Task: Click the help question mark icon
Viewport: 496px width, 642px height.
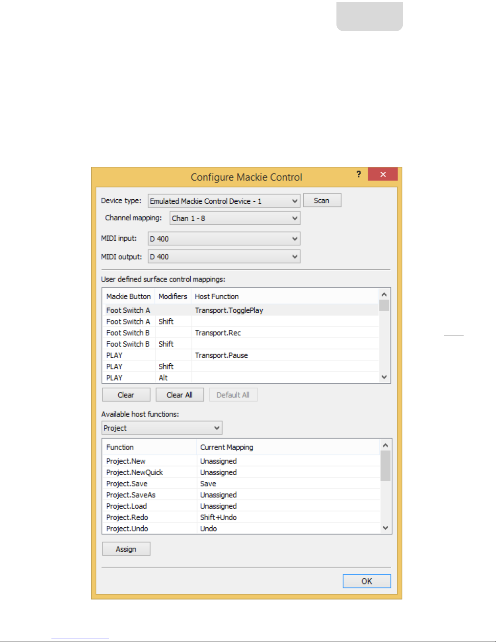Action: 358,174
